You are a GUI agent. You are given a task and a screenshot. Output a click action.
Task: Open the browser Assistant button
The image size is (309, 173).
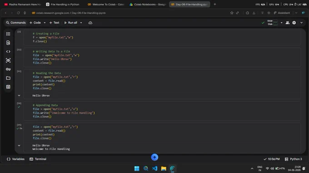click(x=282, y=13)
